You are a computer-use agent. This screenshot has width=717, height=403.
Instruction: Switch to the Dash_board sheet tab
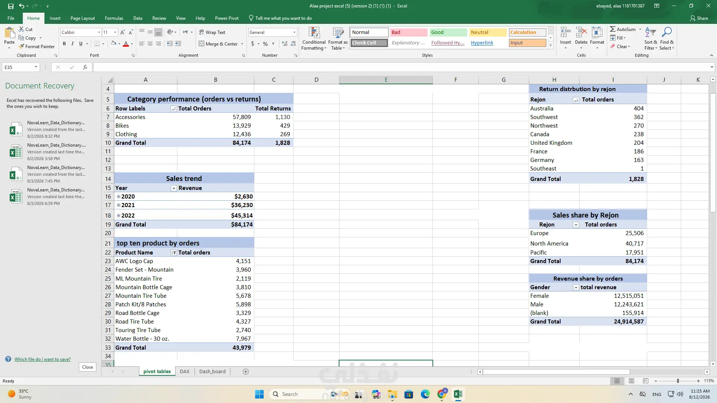(x=212, y=372)
